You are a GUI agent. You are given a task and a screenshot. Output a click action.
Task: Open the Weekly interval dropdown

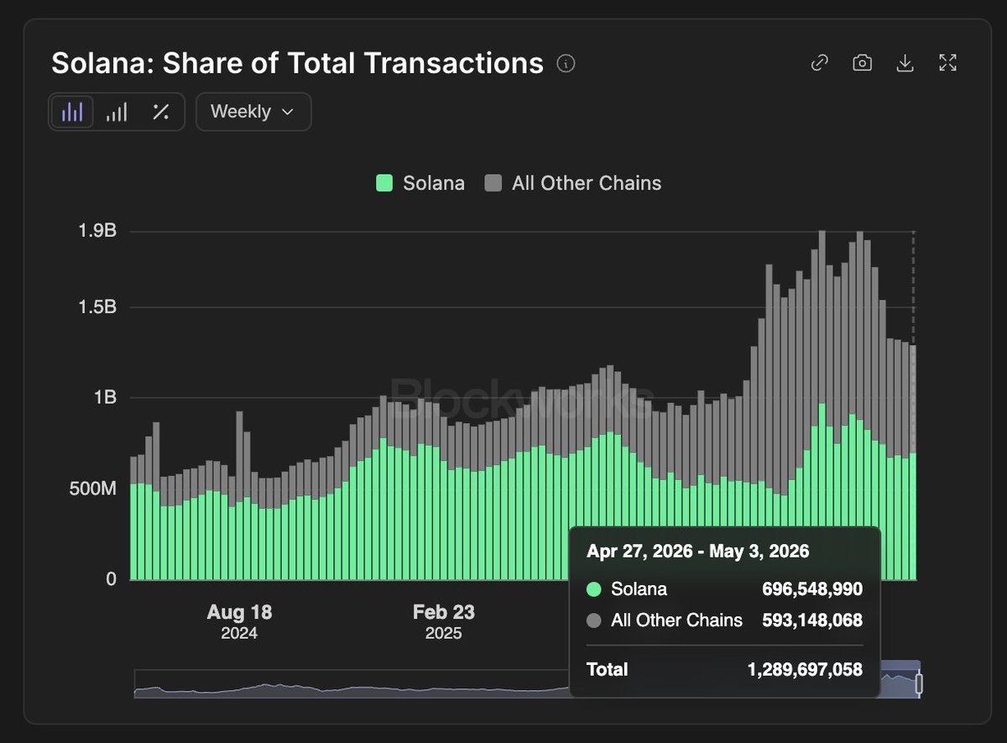click(x=253, y=112)
